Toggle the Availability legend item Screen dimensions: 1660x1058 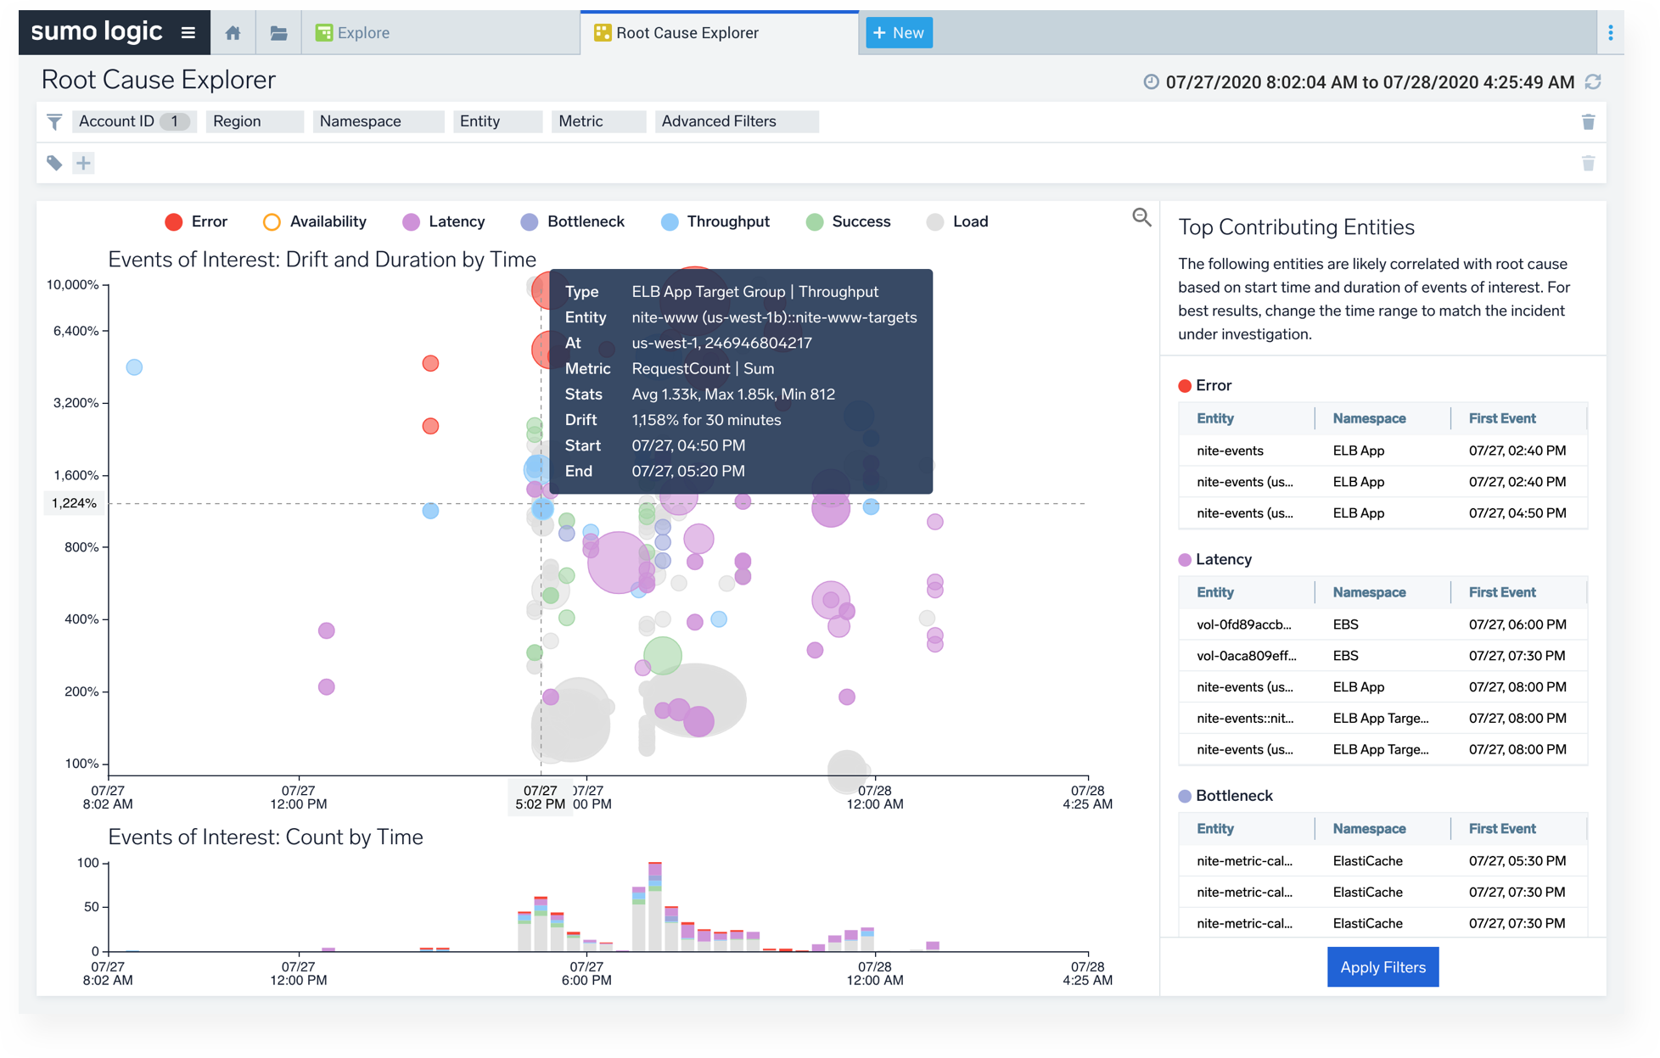(x=315, y=222)
